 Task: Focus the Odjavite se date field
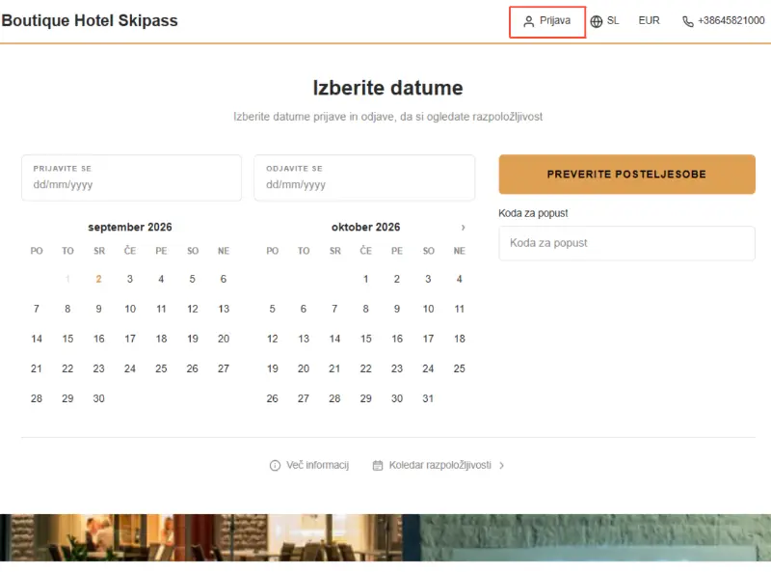point(364,177)
